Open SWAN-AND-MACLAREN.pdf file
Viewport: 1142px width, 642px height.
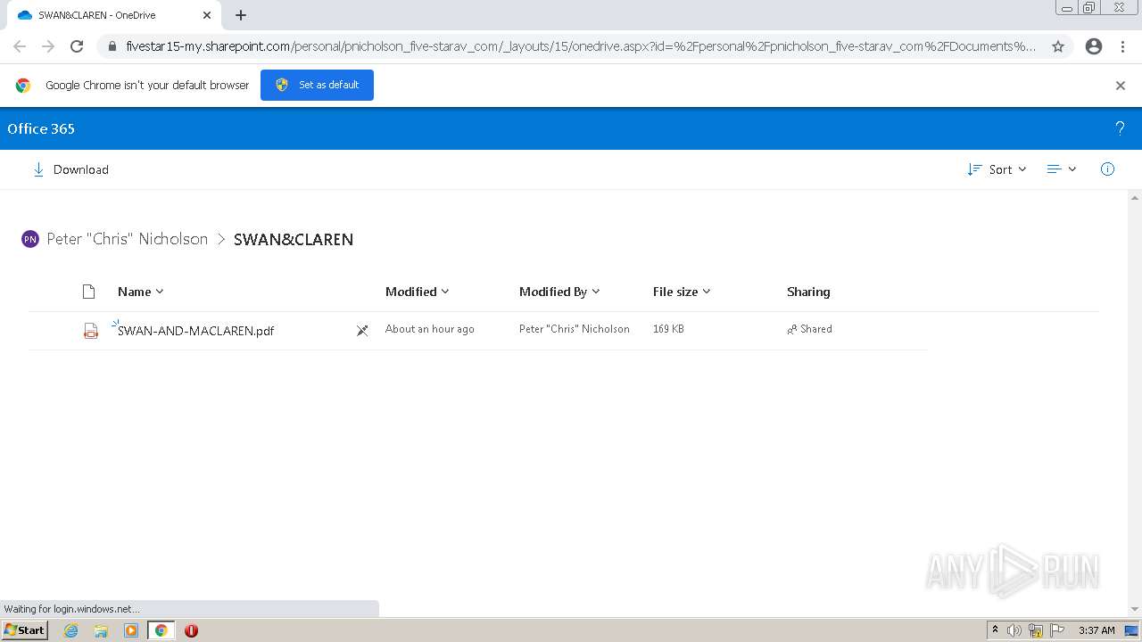(x=195, y=331)
